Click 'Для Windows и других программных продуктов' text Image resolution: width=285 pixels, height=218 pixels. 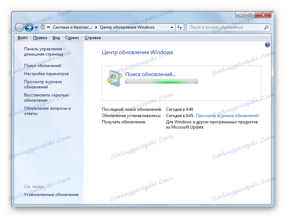coord(212,122)
